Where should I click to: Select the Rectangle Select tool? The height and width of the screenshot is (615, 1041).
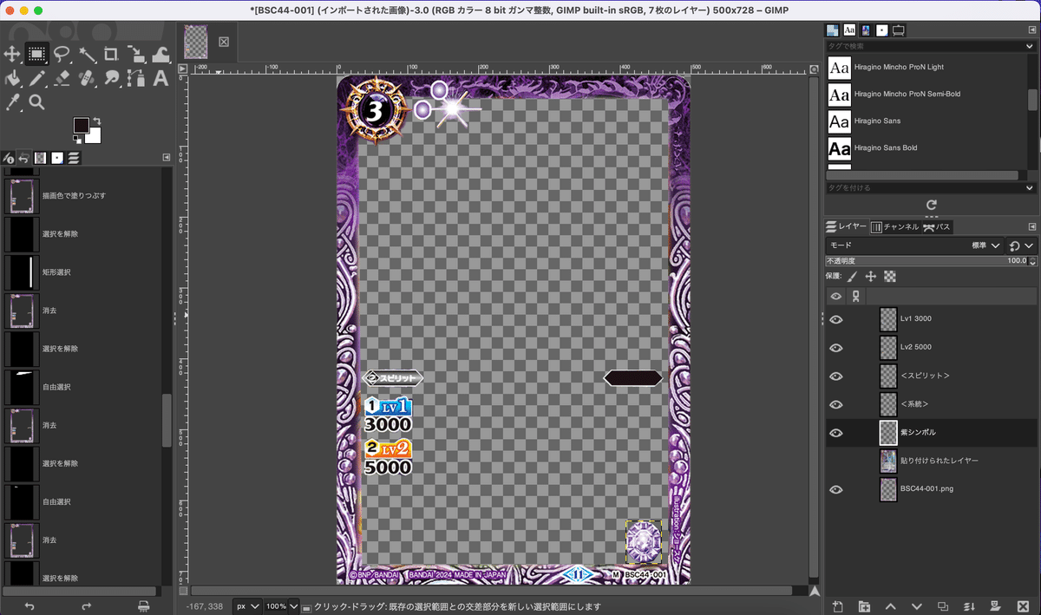(x=36, y=55)
